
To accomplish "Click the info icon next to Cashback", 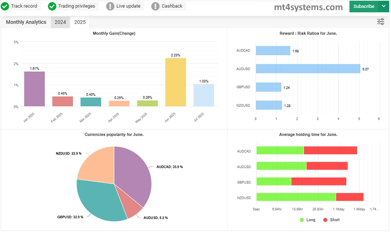I will coord(156,6).
